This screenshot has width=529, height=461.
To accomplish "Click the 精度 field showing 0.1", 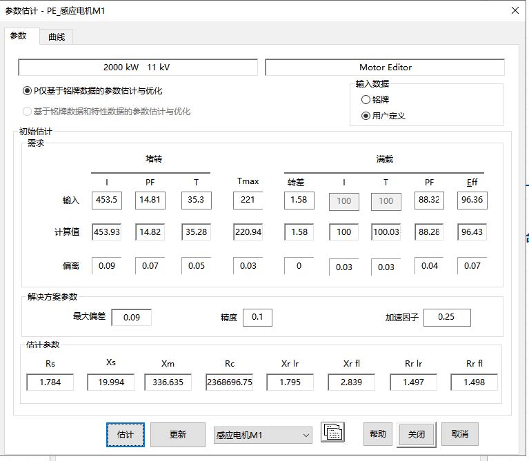I will 257,317.
